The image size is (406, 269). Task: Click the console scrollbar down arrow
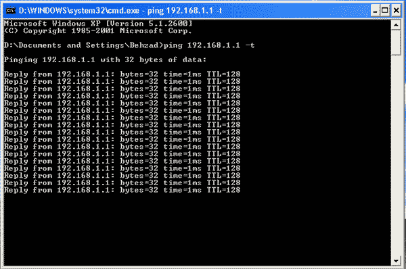pyautogui.click(x=396, y=261)
